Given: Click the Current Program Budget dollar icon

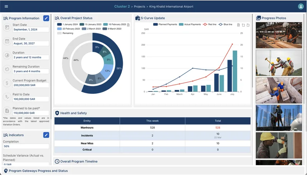Looking at the screenshot, I should coord(7,83).
